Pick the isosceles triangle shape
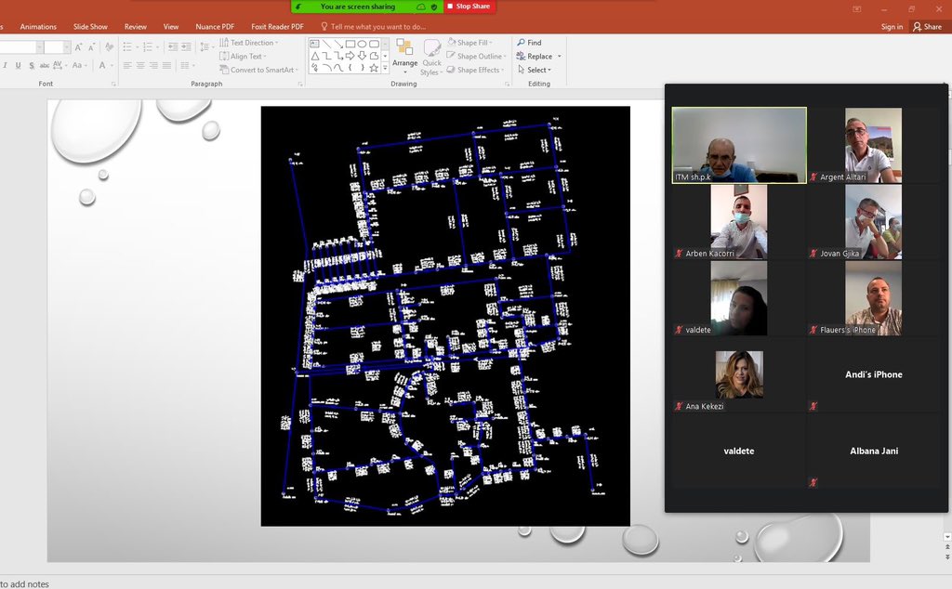The width and height of the screenshot is (952, 589). pyautogui.click(x=314, y=56)
